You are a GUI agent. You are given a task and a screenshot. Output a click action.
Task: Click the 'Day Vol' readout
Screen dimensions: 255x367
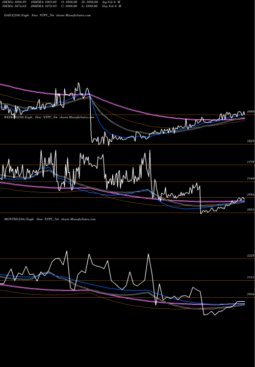tap(112, 6)
